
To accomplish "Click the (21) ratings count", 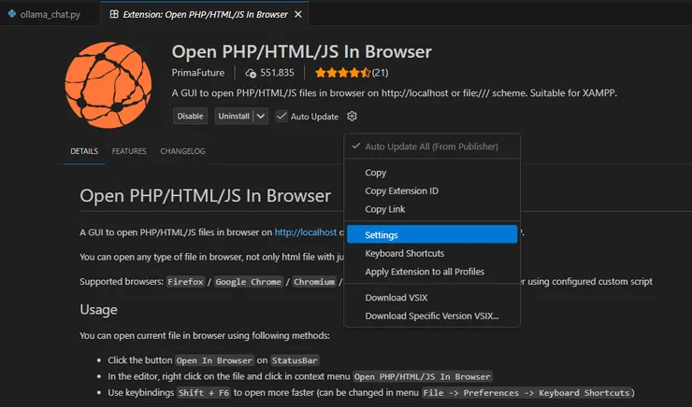I will (x=380, y=73).
